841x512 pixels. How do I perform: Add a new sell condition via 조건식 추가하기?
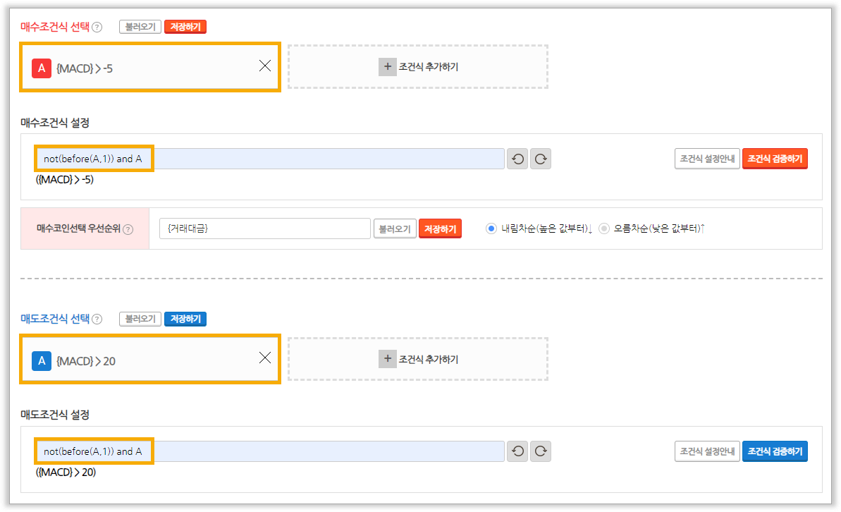pyautogui.click(x=418, y=359)
